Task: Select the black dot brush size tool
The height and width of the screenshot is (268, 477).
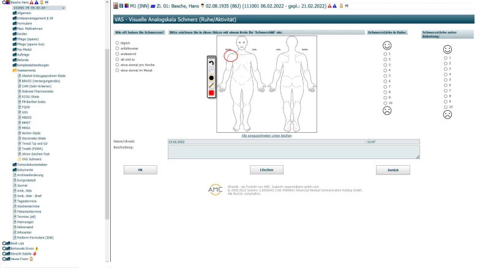Action: coord(211,78)
